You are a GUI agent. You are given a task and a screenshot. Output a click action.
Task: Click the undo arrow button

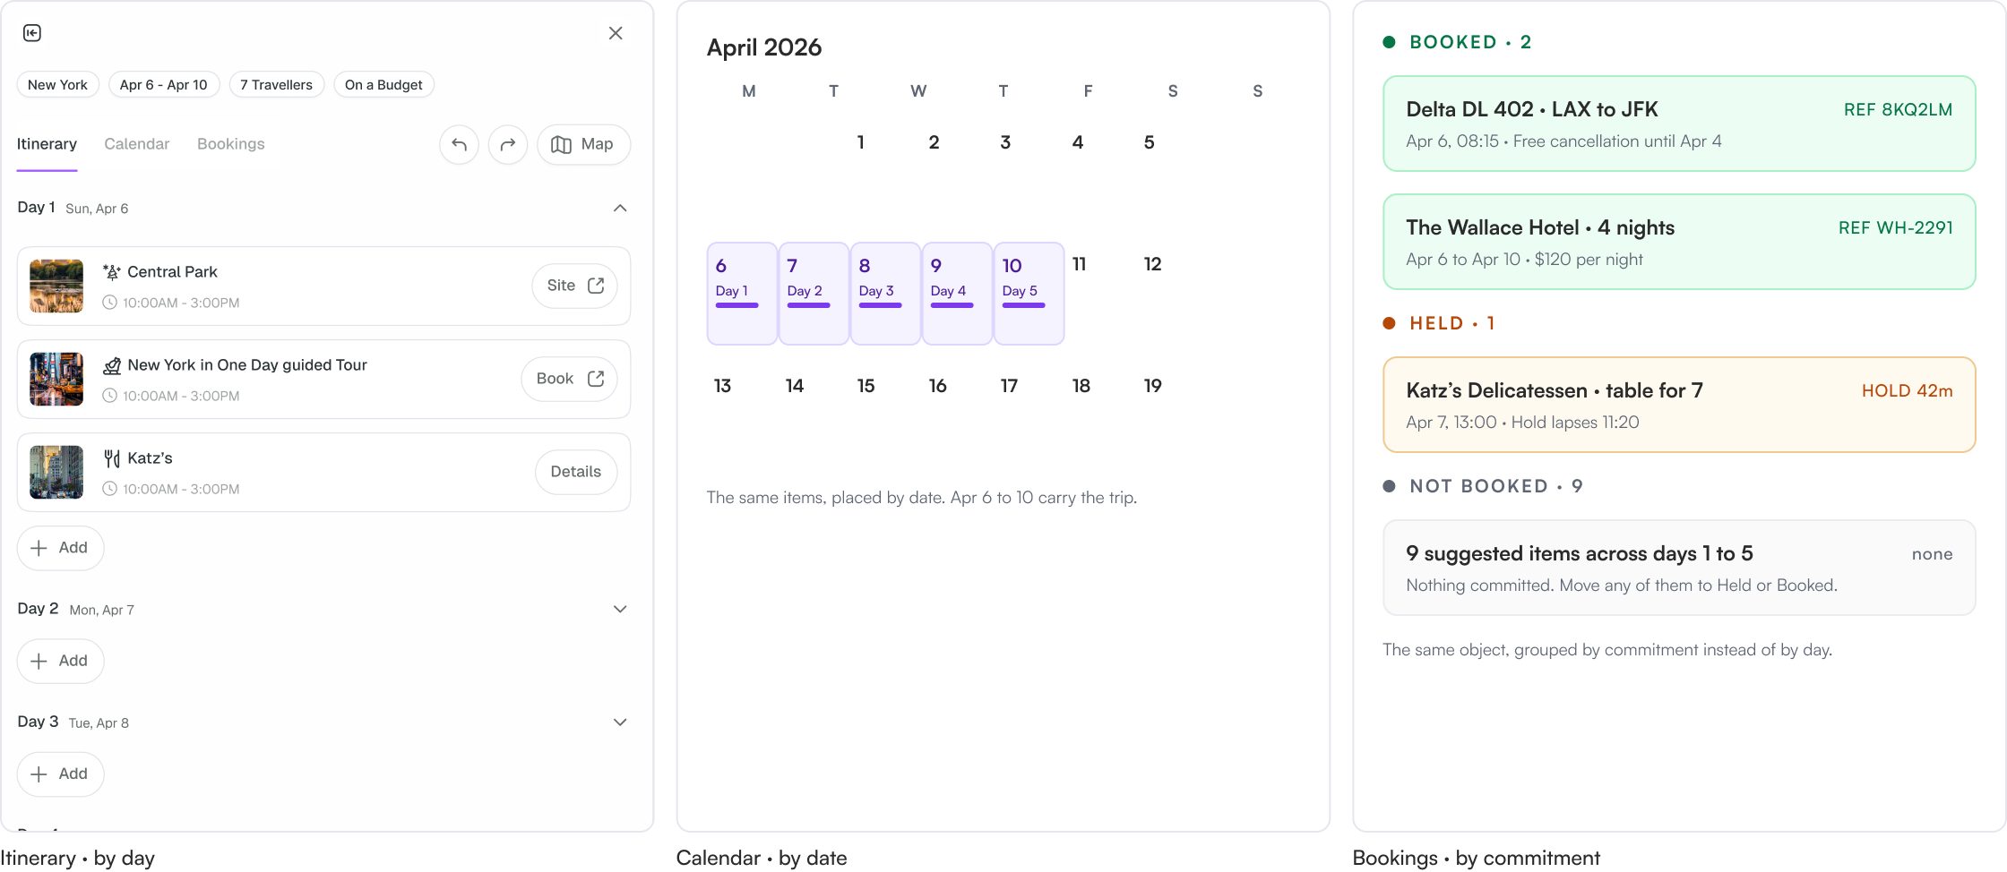click(x=460, y=144)
